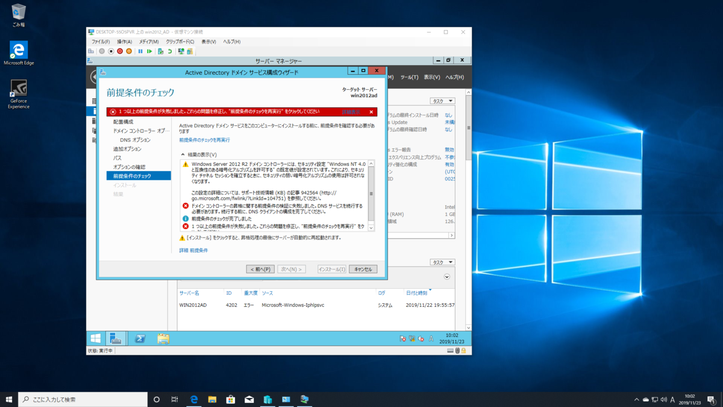The image size is (723, 407).
Task: Click the green Reset/Resume VM toolbar icon
Action: coord(149,51)
